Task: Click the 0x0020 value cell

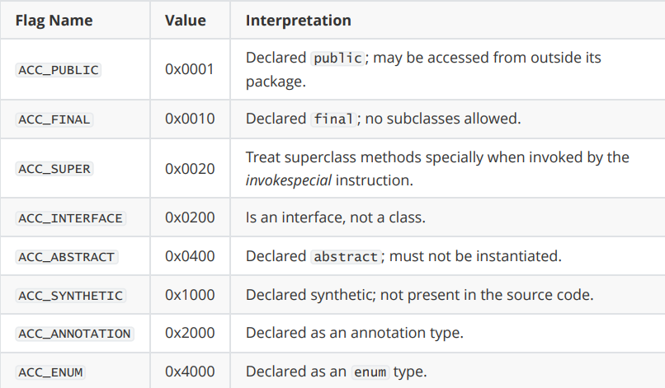Action: [x=190, y=169]
